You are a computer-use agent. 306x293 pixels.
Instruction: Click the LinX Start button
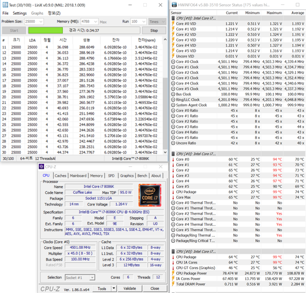(x=14, y=31)
